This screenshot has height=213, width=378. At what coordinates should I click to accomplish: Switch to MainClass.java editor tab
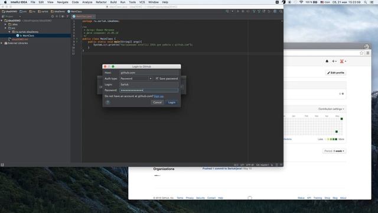[x=84, y=17]
